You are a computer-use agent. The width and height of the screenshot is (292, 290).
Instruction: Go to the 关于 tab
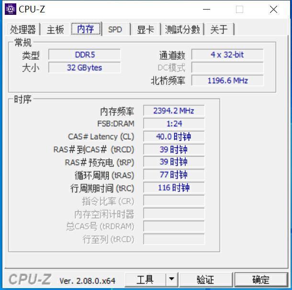pos(219,29)
